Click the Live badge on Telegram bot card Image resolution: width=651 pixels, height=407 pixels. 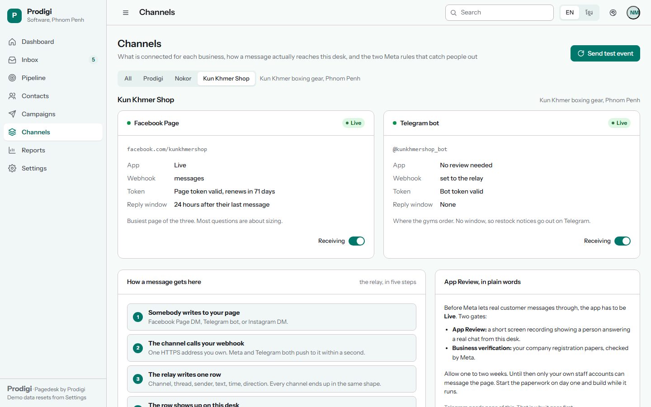click(619, 123)
